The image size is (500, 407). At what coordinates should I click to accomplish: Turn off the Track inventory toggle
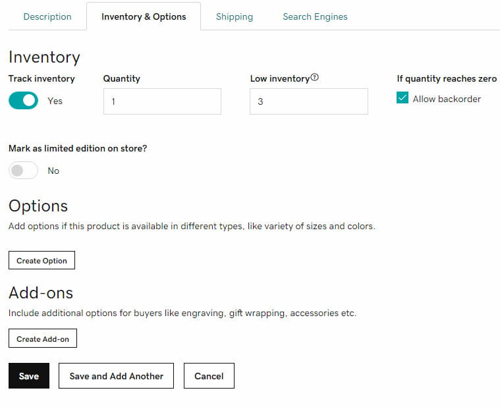click(x=23, y=101)
